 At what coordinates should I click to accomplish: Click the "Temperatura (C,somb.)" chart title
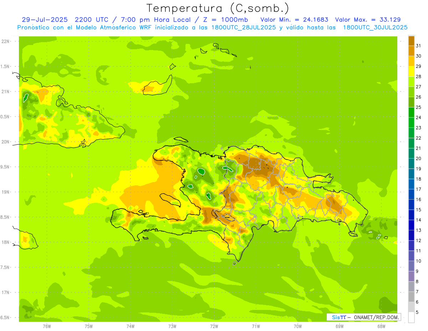pyautogui.click(x=218, y=8)
